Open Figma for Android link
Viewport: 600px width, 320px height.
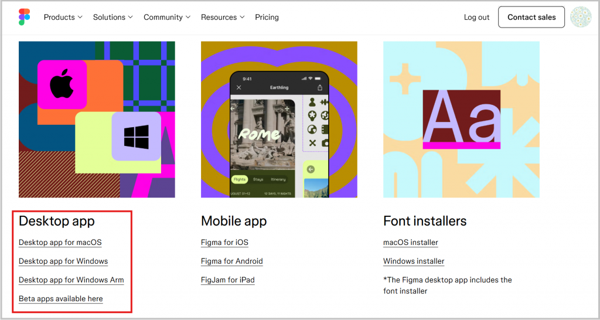(232, 261)
